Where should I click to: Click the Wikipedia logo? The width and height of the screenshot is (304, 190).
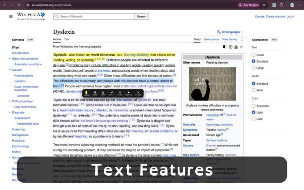tap(31, 16)
